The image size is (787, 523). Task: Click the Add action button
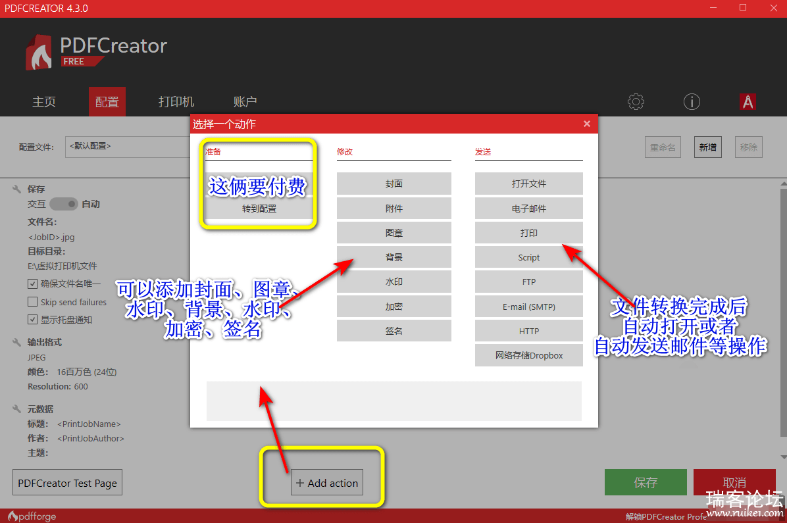pos(327,483)
